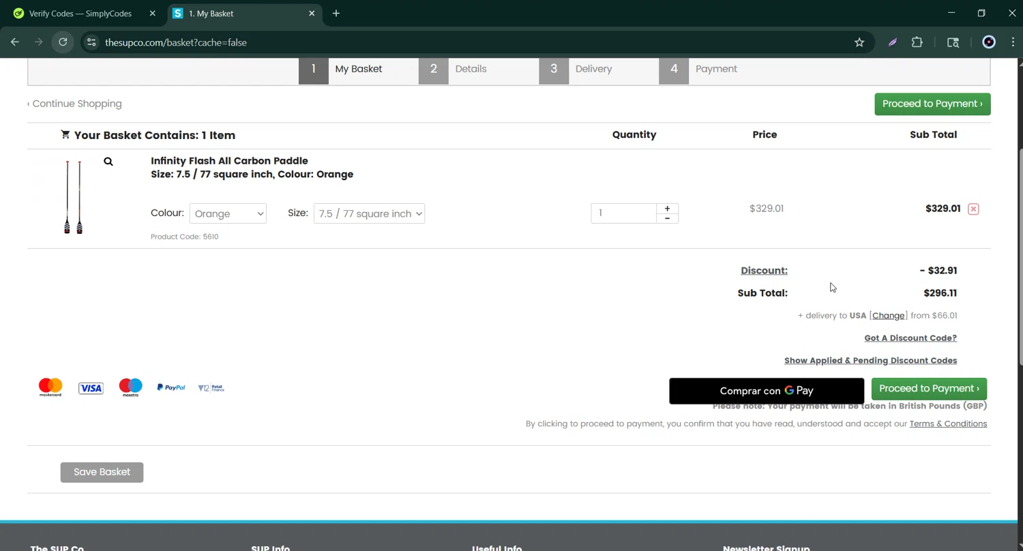Click the PayPal payment icon

171,387
